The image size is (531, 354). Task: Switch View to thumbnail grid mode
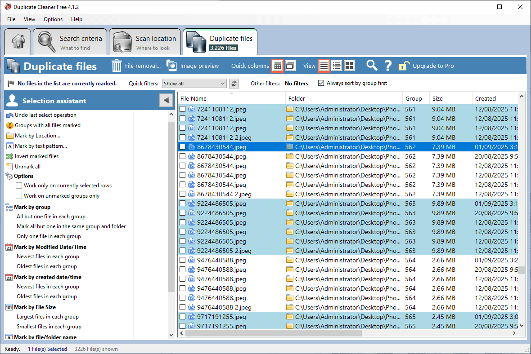tap(349, 66)
